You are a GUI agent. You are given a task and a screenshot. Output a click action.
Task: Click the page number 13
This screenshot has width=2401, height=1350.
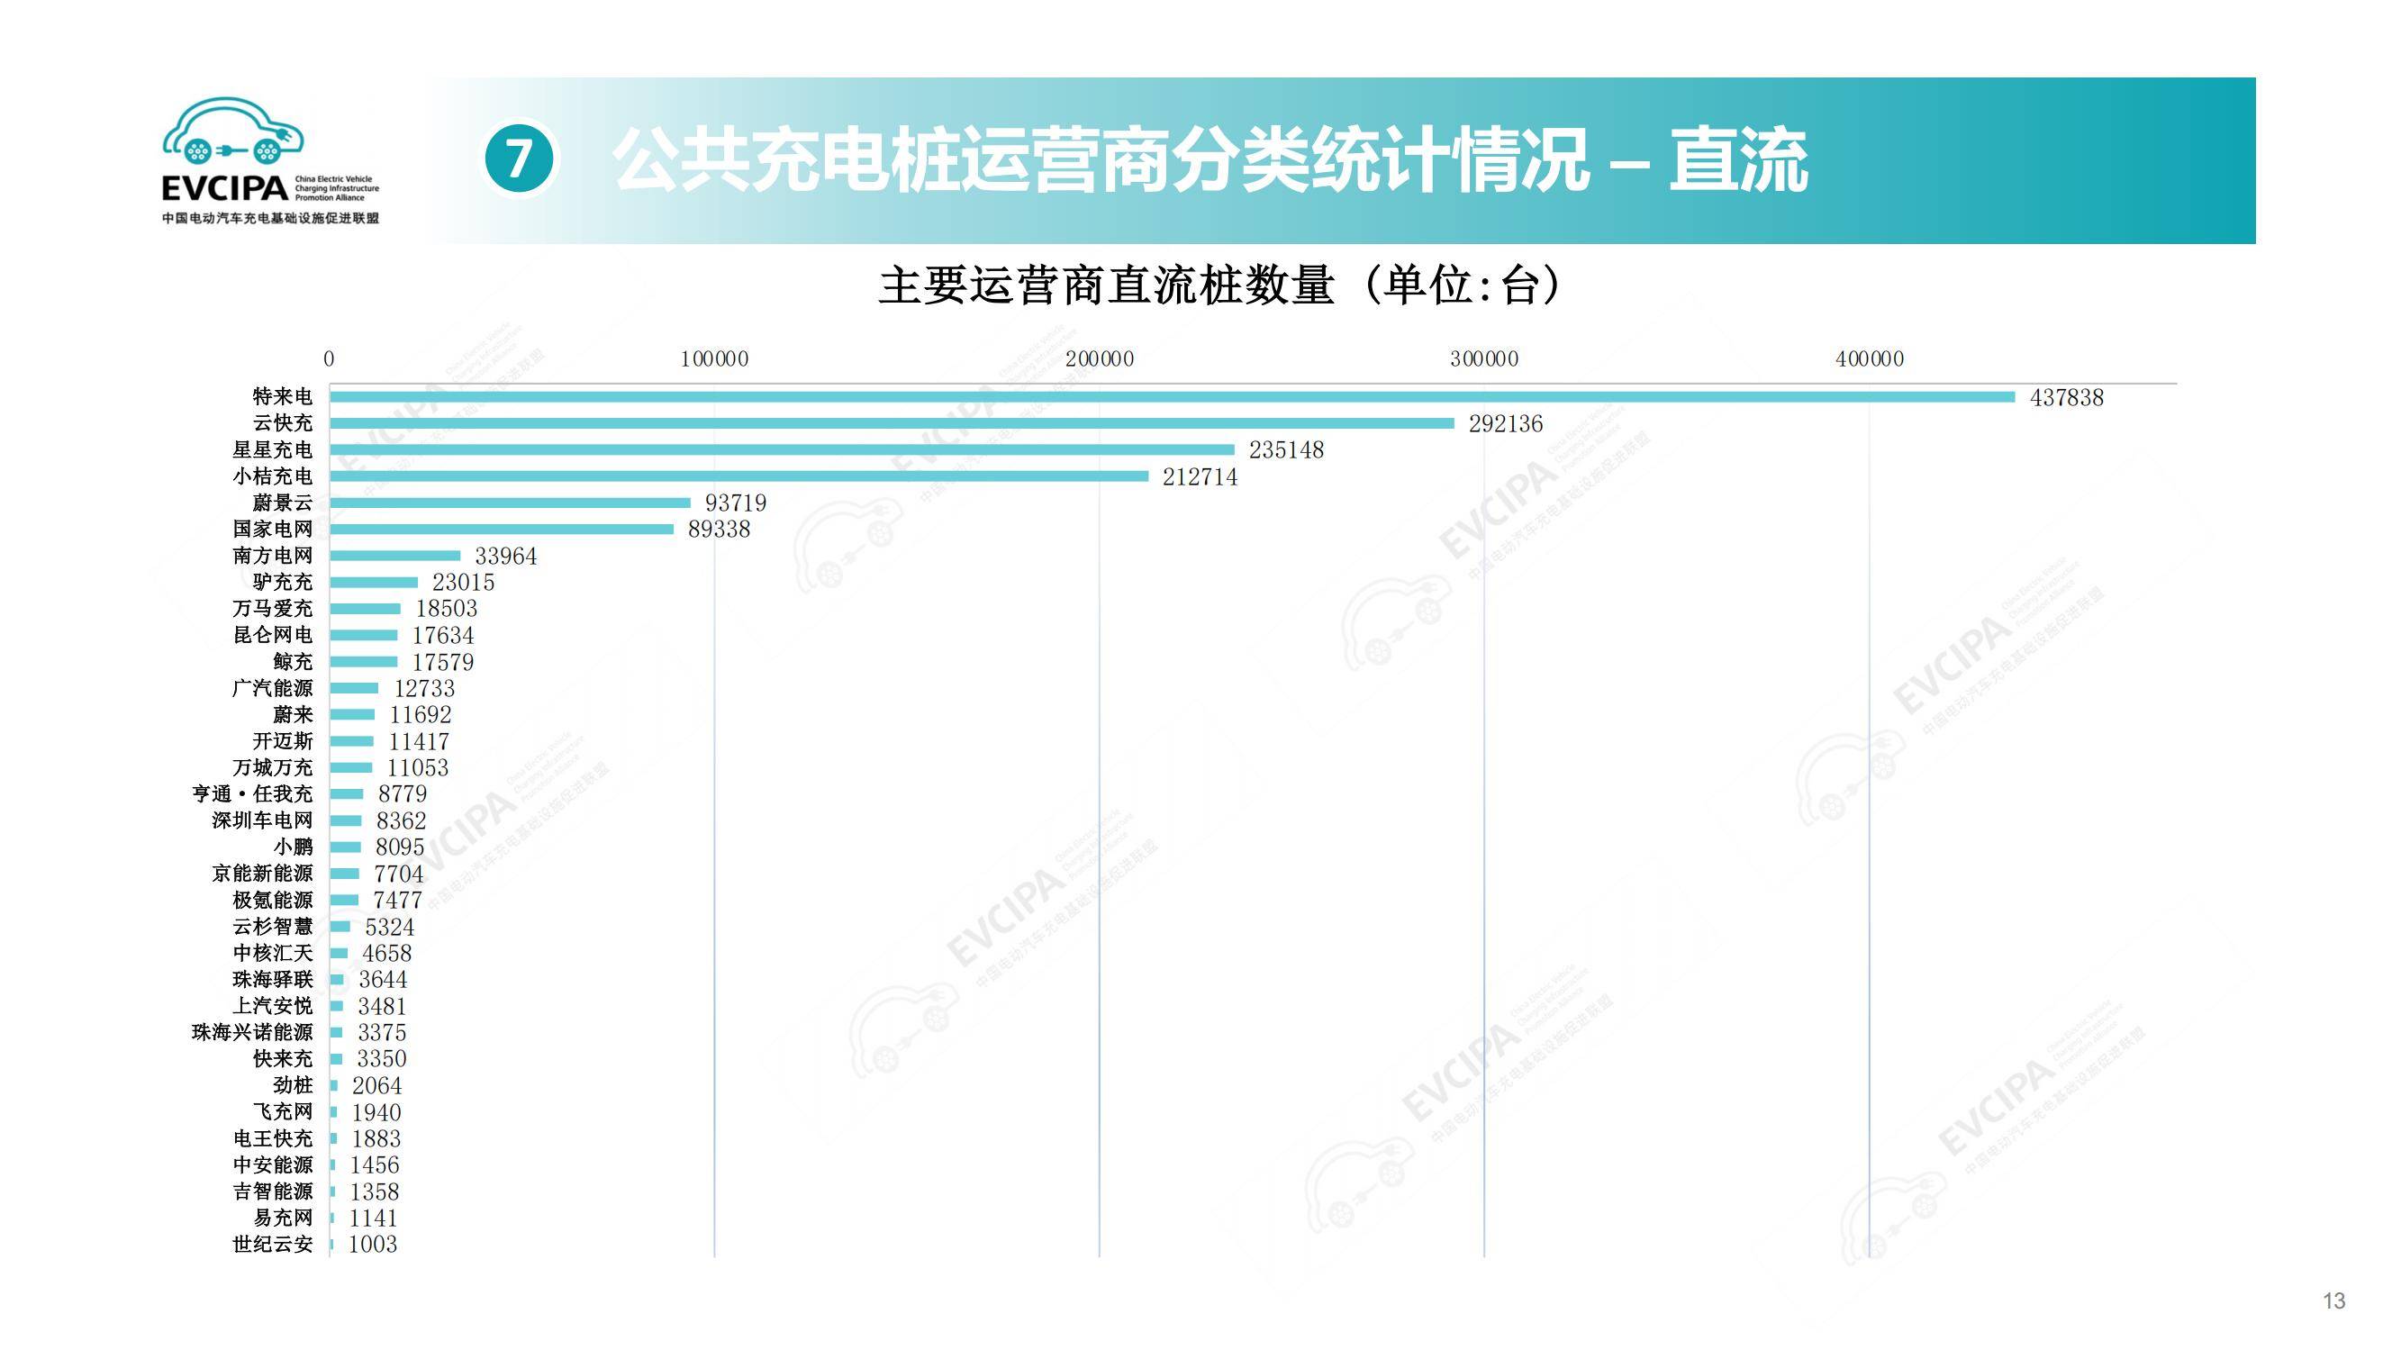coord(2333,1301)
